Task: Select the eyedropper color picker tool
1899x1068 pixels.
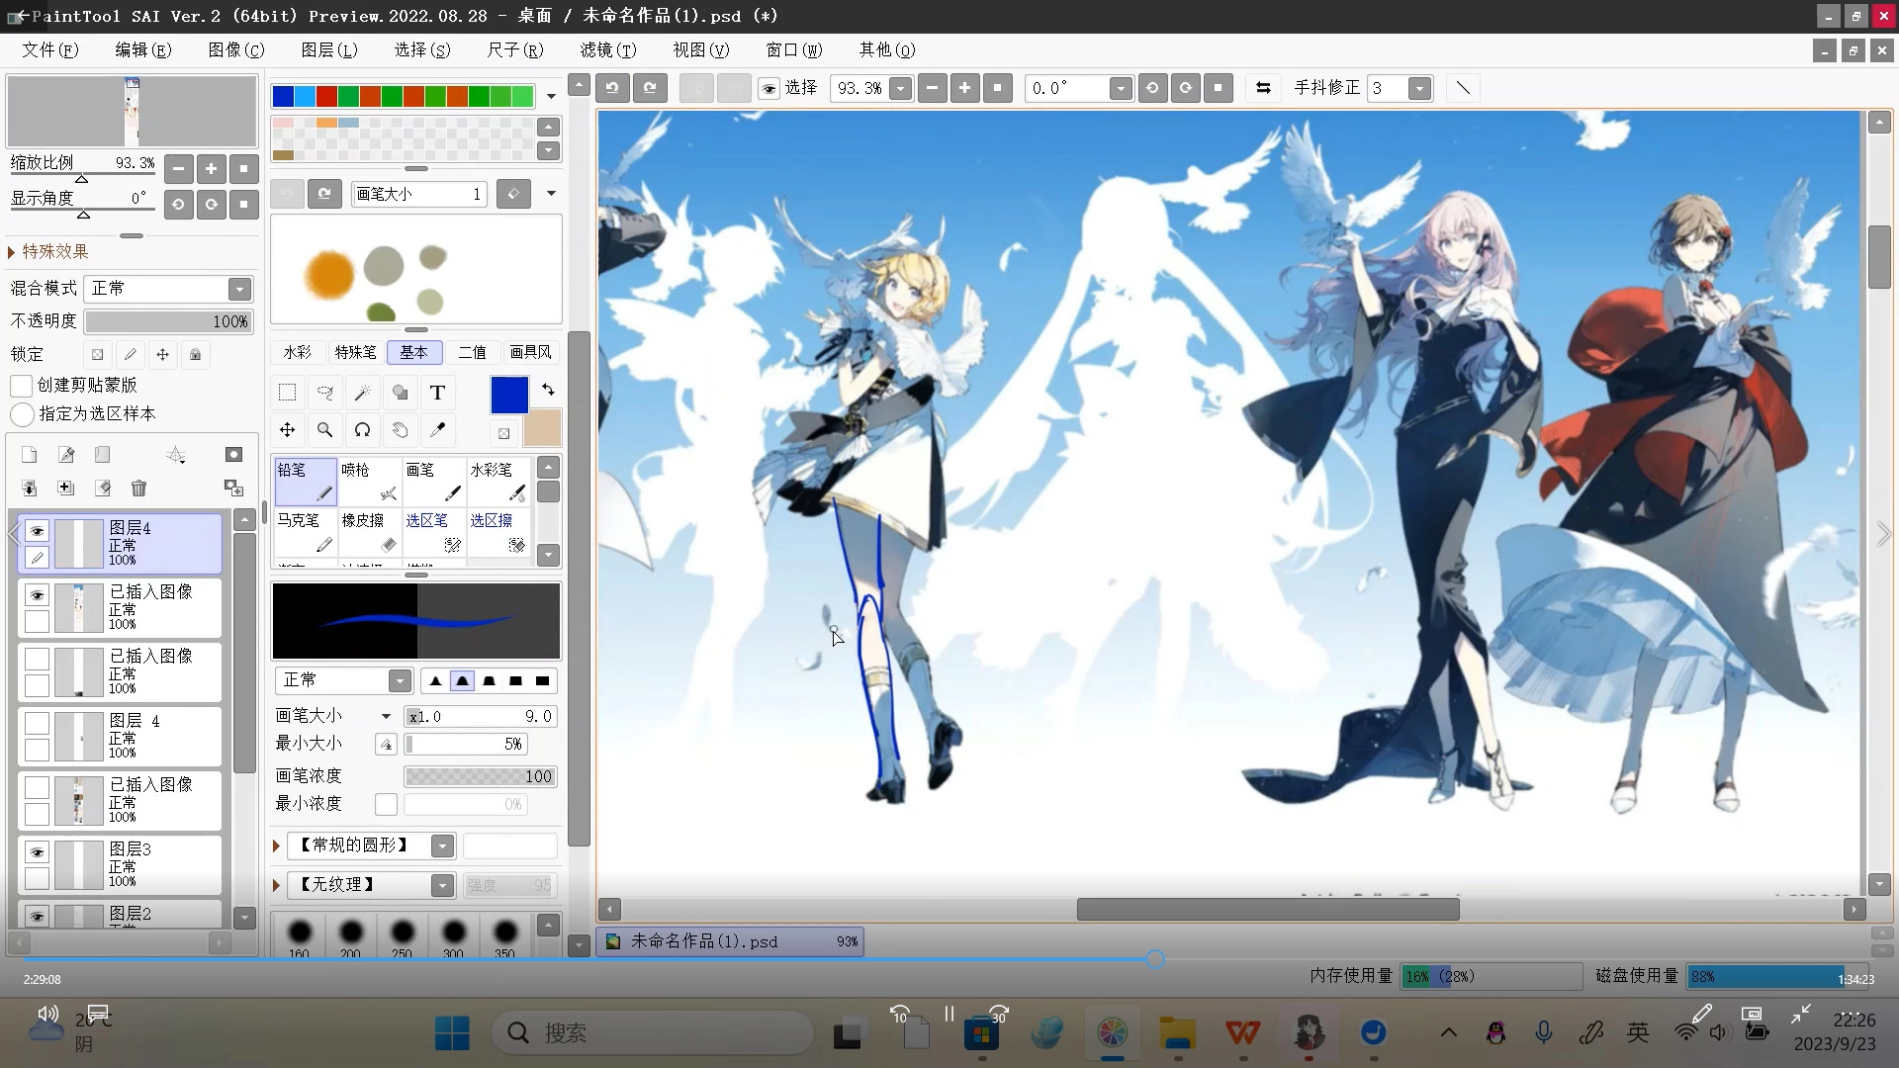Action: pyautogui.click(x=437, y=430)
